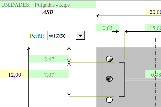This screenshot has width=161, height=107.
Task: Click the red dash-dot centerline
Action: click(156, 73)
